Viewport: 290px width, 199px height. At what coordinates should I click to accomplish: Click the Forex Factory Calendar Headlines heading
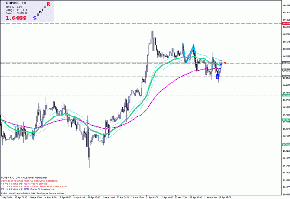click(x=25, y=178)
